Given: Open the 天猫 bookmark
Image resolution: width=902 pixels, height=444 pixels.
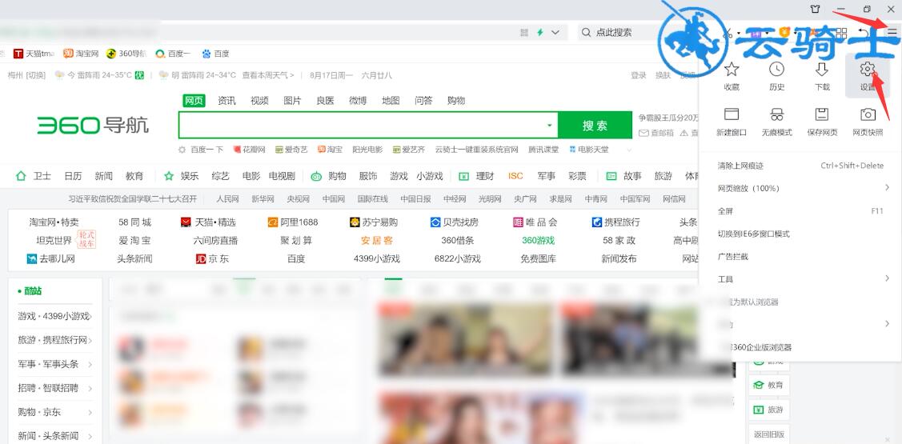Looking at the screenshot, I should coord(34,54).
